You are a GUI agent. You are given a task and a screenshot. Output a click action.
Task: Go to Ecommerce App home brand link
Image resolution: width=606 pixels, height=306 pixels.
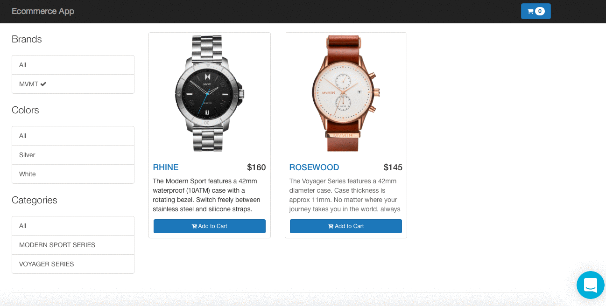coord(43,11)
